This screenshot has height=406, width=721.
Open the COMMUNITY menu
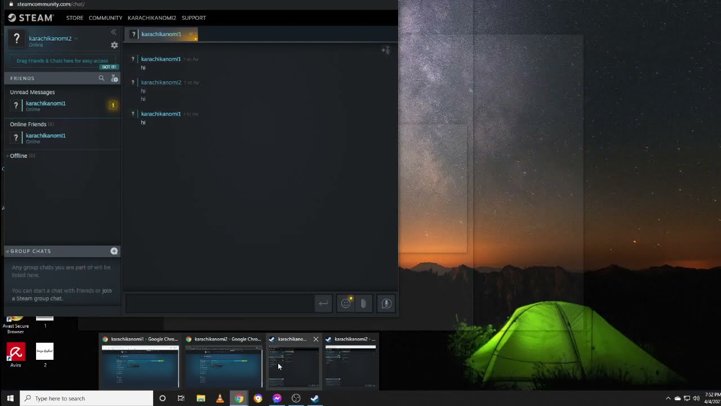coord(105,17)
